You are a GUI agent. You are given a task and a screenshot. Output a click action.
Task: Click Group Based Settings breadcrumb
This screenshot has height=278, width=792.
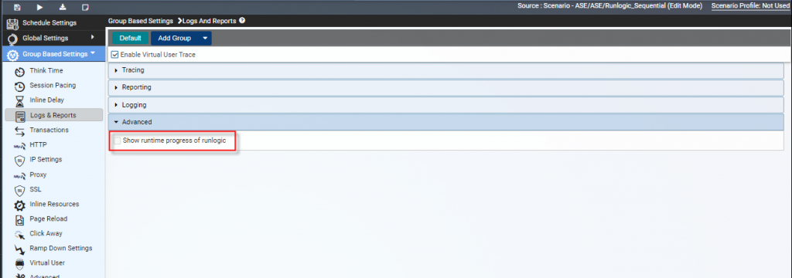141,21
